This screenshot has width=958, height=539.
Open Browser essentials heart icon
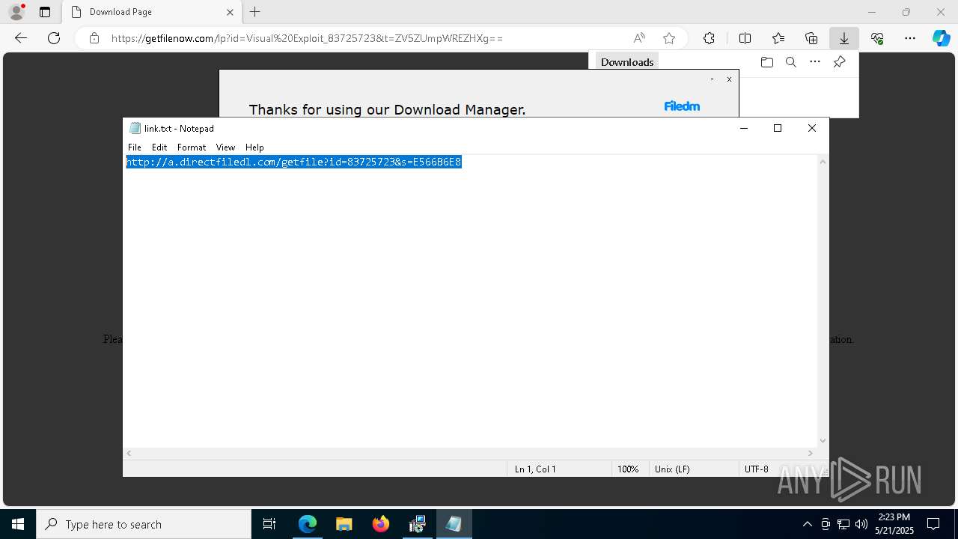click(877, 38)
